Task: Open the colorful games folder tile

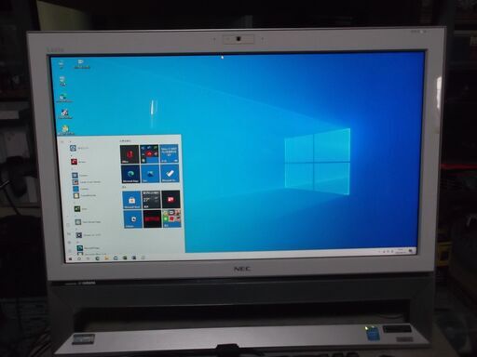Action: point(171,218)
